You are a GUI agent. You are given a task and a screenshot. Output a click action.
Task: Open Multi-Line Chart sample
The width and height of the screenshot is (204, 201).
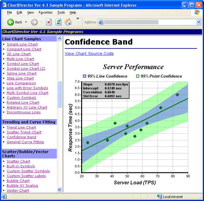click(20, 59)
